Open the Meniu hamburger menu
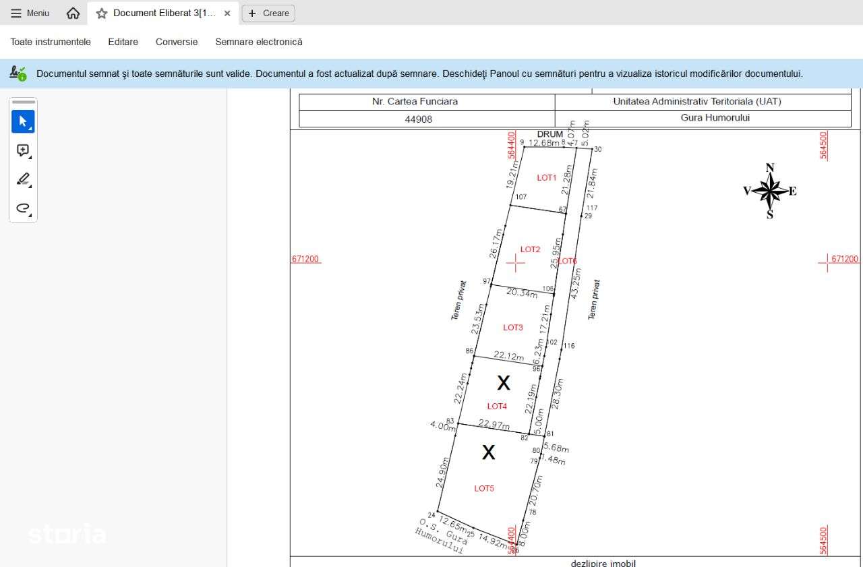 (30, 13)
